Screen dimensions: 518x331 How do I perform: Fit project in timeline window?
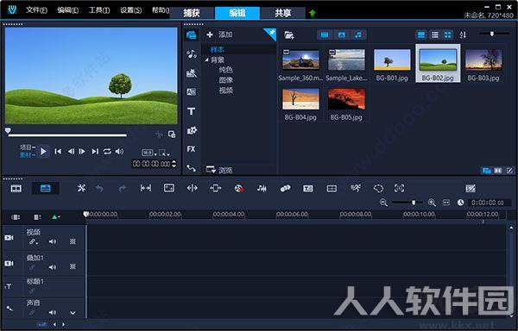[446, 203]
